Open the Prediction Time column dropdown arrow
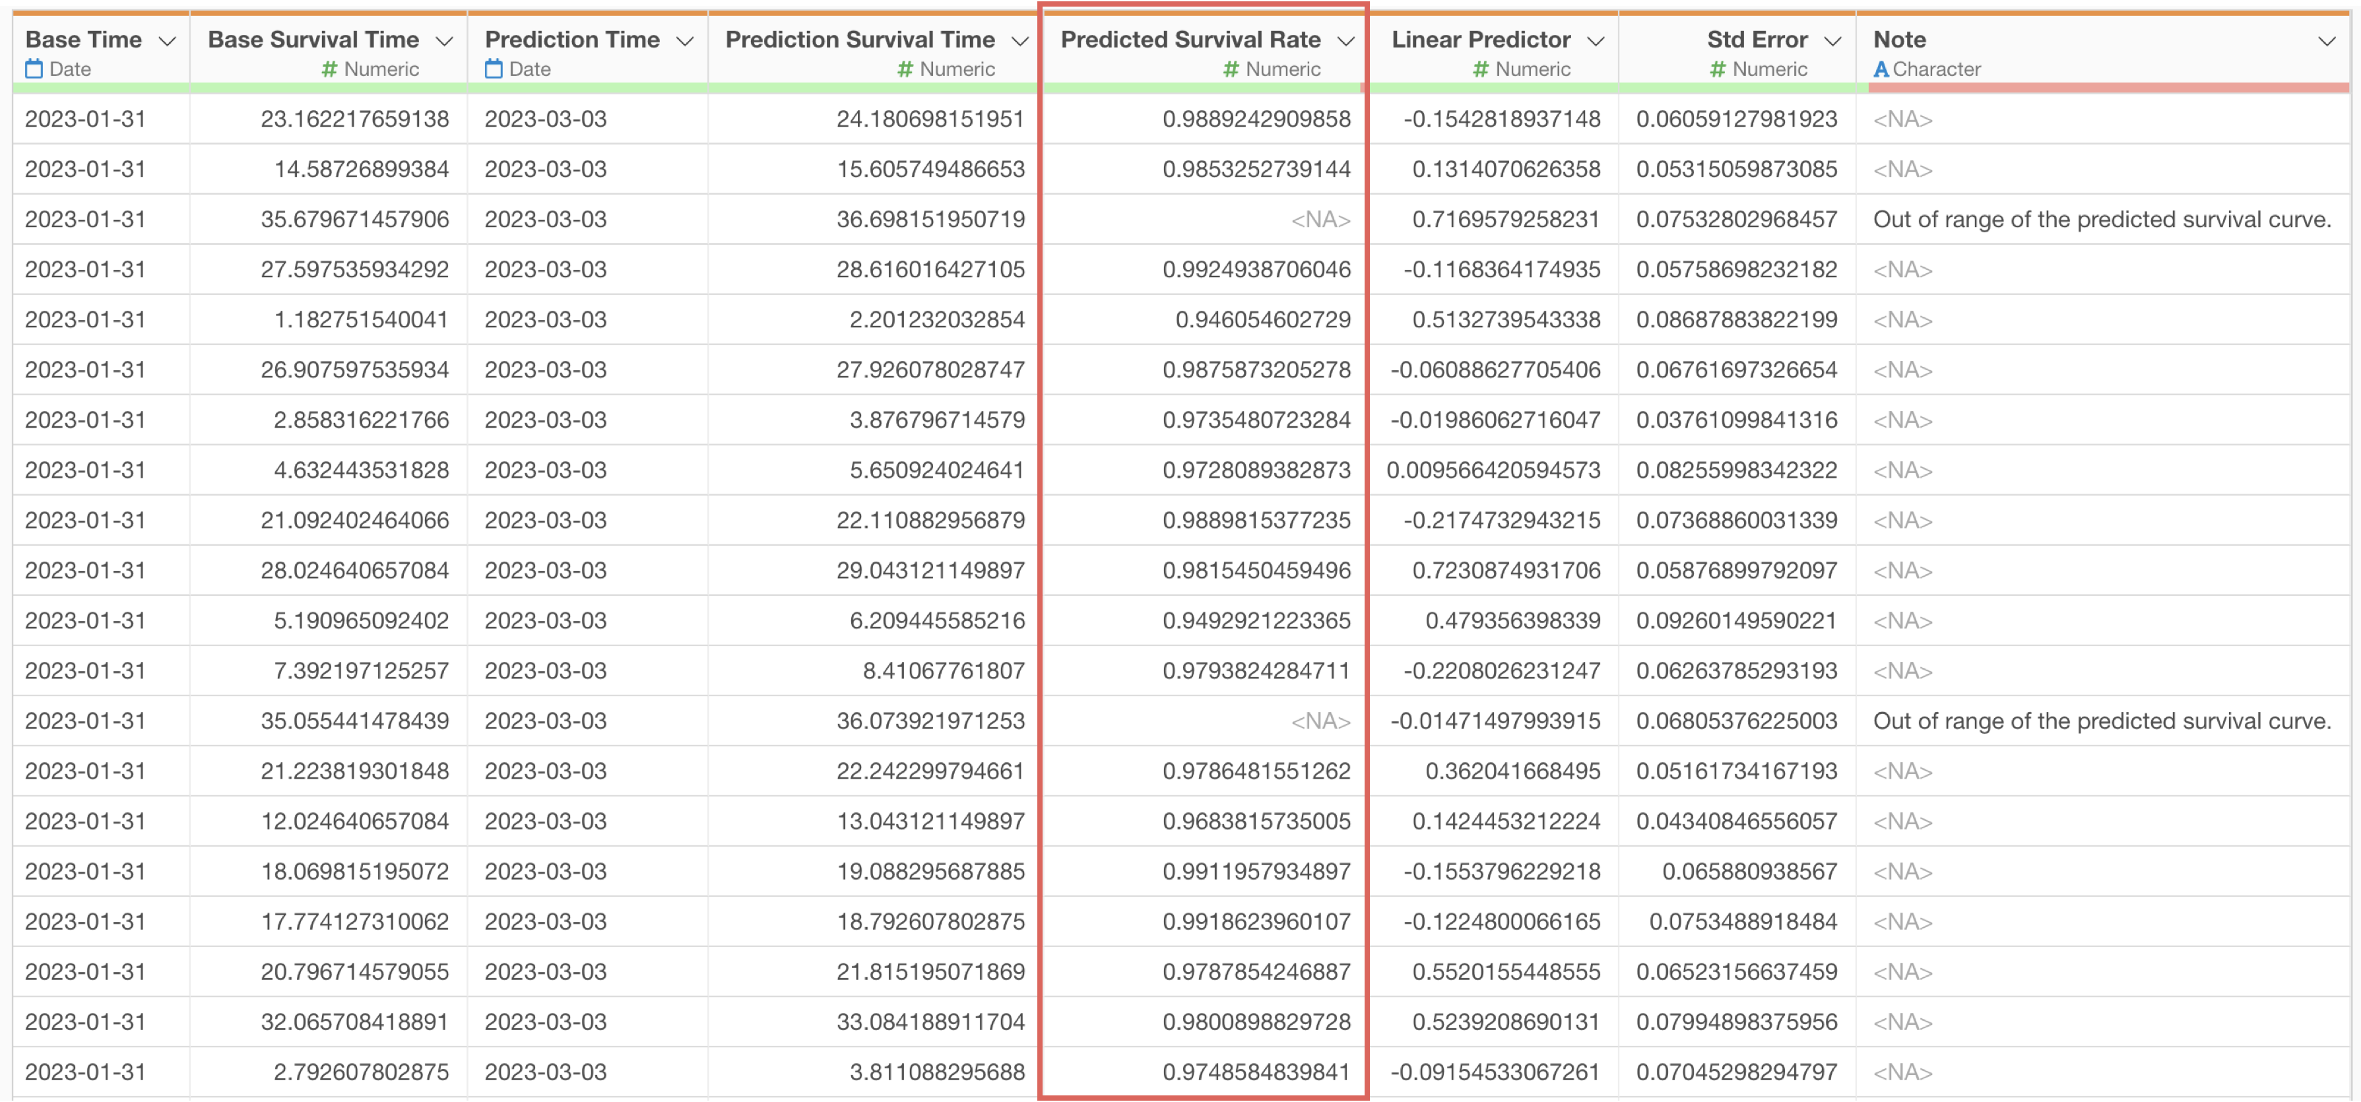This screenshot has height=1102, width=2361. pos(685,42)
